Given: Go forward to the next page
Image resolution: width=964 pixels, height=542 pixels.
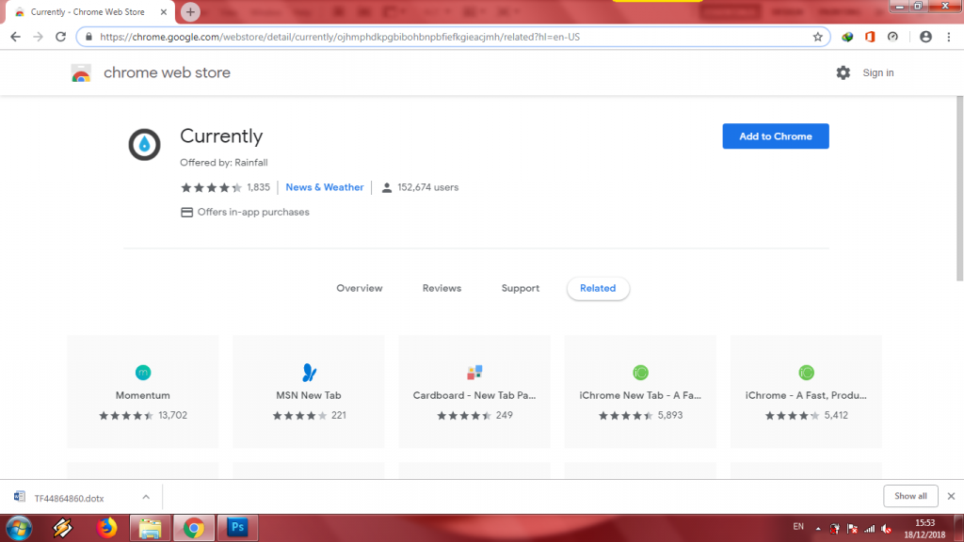Looking at the screenshot, I should click(38, 37).
